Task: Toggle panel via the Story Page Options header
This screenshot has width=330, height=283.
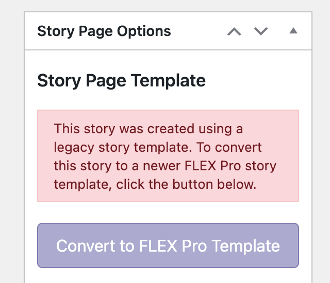Action: coord(104,31)
